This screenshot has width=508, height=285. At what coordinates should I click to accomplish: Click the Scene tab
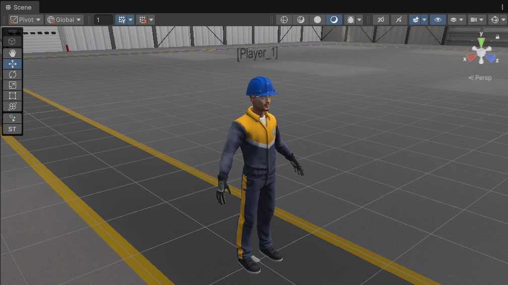pos(19,7)
